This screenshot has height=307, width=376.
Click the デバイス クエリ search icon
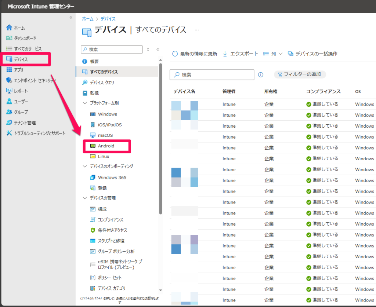[85, 83]
